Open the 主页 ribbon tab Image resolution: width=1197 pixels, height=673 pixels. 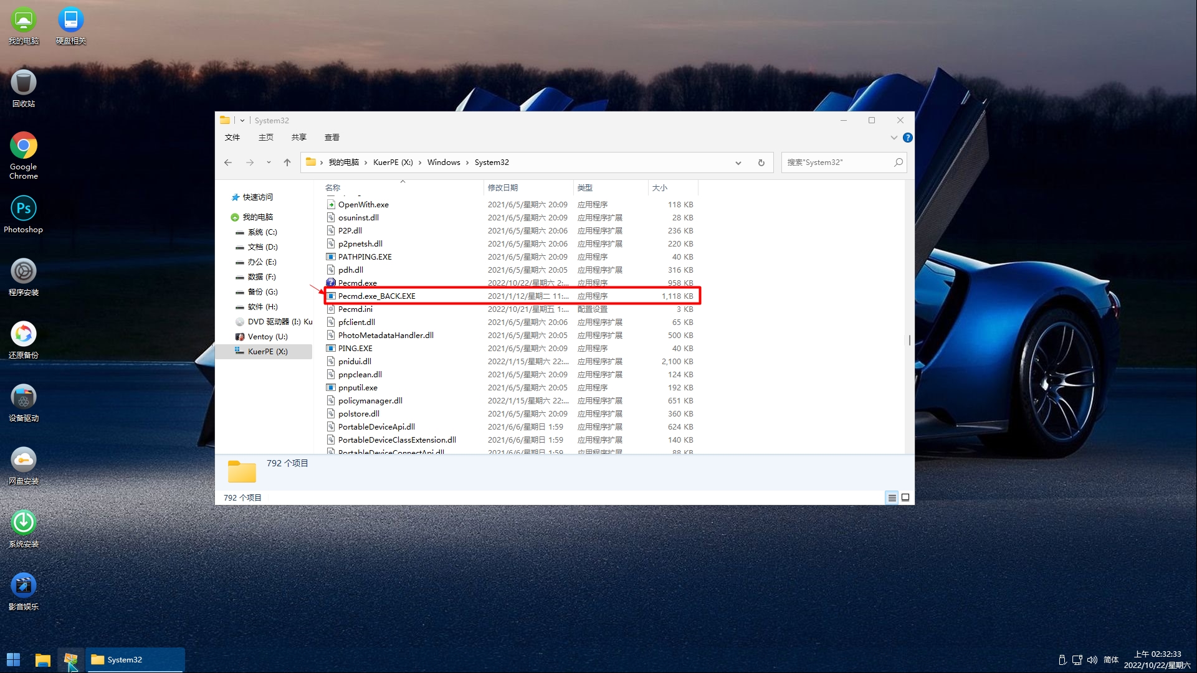click(x=266, y=138)
